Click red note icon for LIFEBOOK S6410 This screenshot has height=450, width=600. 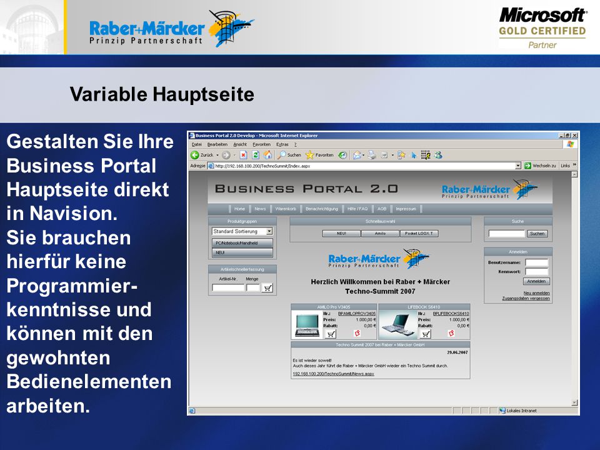coord(451,333)
